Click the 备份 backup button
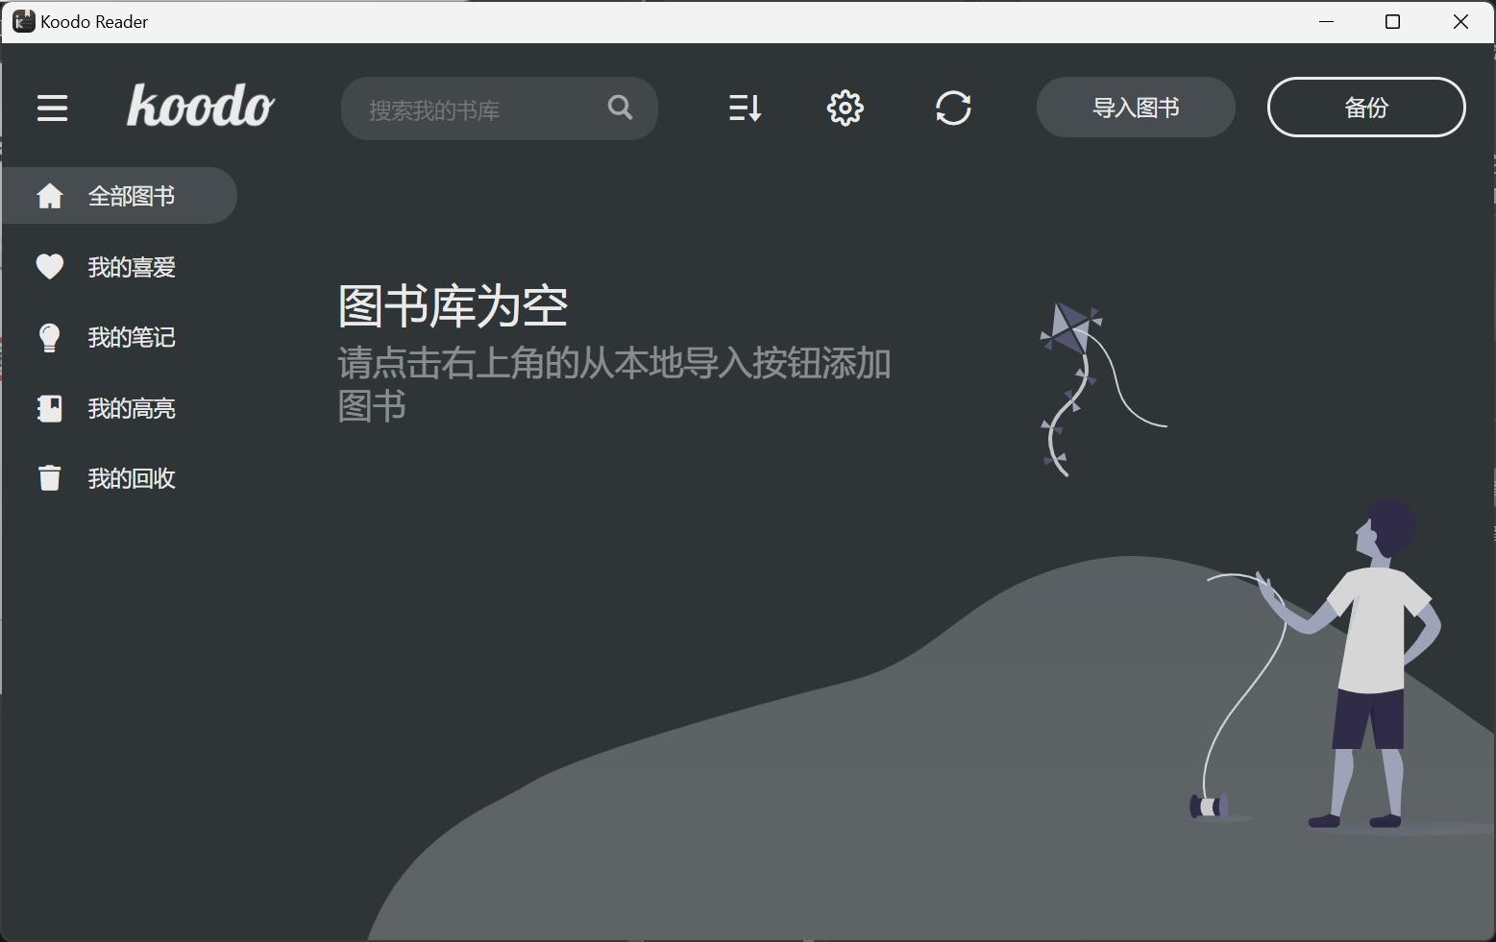 click(1366, 108)
